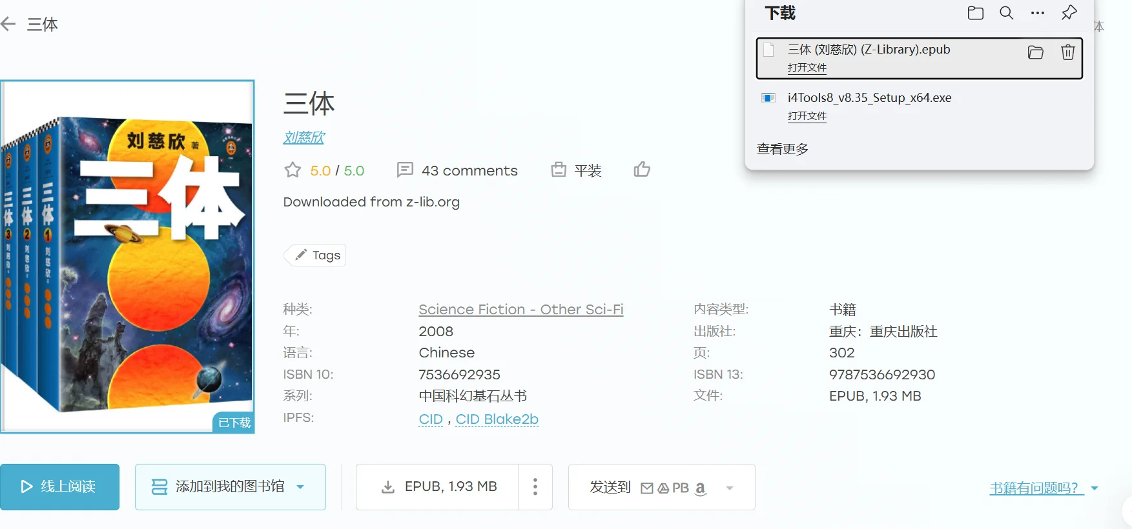1132x529 pixels.
Task: Click the file value EPUB, 1.93 MB in details
Action: [875, 396]
